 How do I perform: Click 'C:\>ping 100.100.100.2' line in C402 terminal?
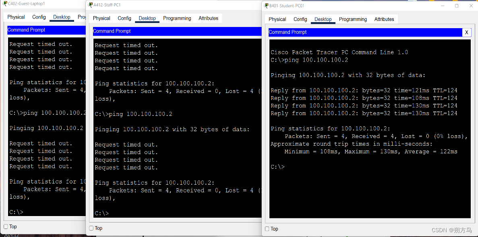coord(48,113)
